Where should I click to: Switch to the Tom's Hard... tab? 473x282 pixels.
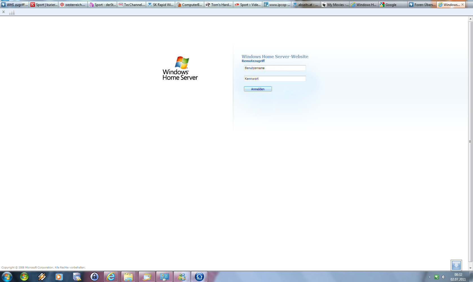tap(219, 5)
